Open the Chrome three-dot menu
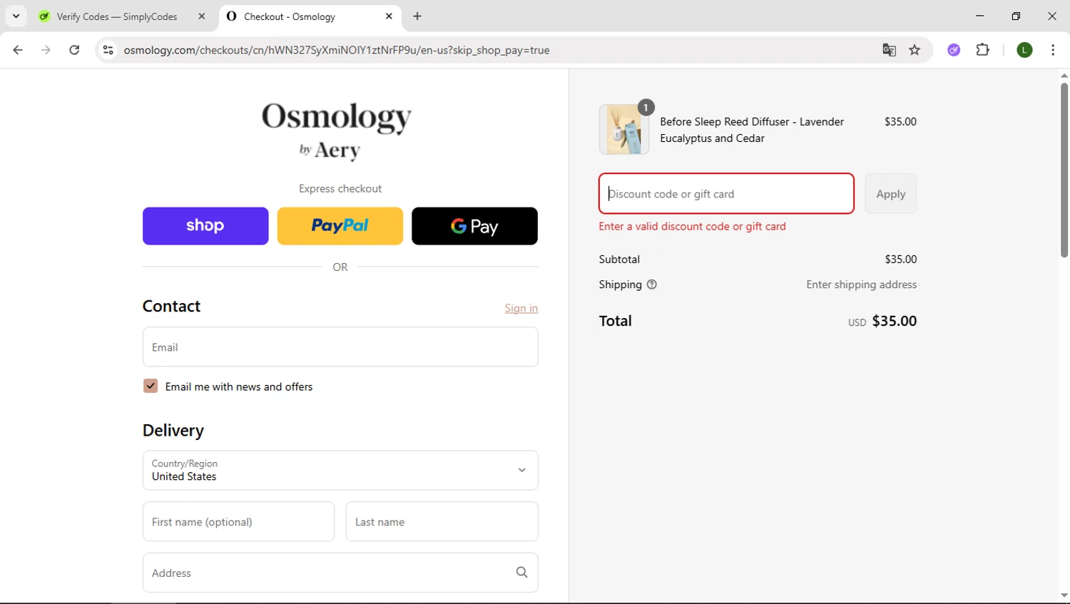This screenshot has width=1070, height=604. tap(1053, 50)
